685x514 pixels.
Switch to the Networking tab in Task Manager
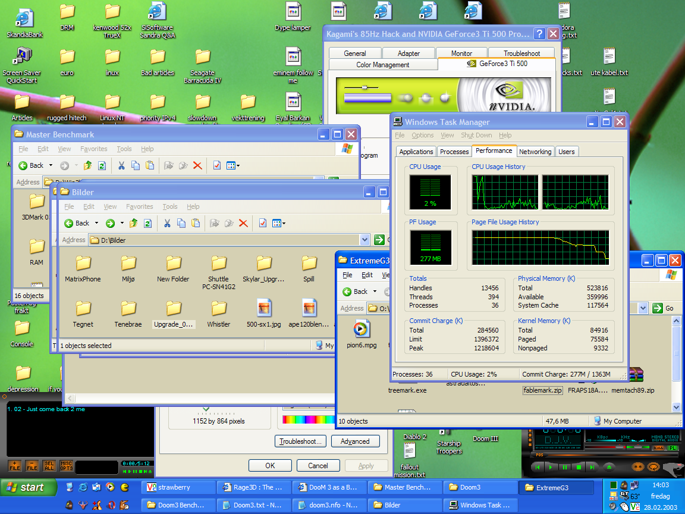pyautogui.click(x=535, y=152)
